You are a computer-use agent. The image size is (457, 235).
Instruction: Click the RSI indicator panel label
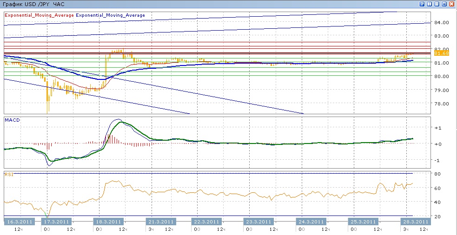pos(9,174)
